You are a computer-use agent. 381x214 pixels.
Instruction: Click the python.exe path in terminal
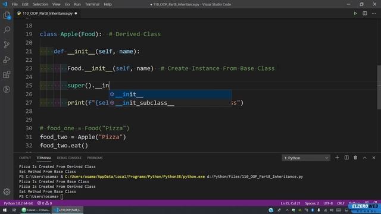coord(135,177)
